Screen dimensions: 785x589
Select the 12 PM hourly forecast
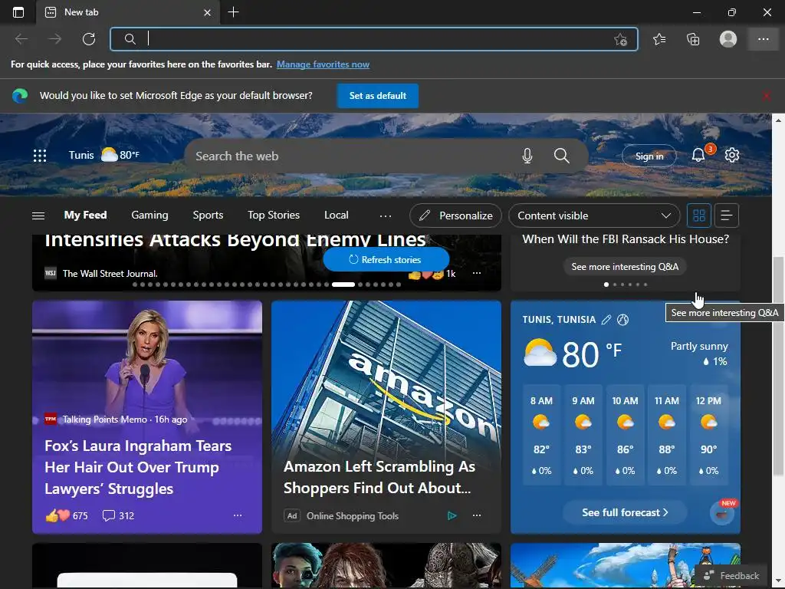point(708,435)
